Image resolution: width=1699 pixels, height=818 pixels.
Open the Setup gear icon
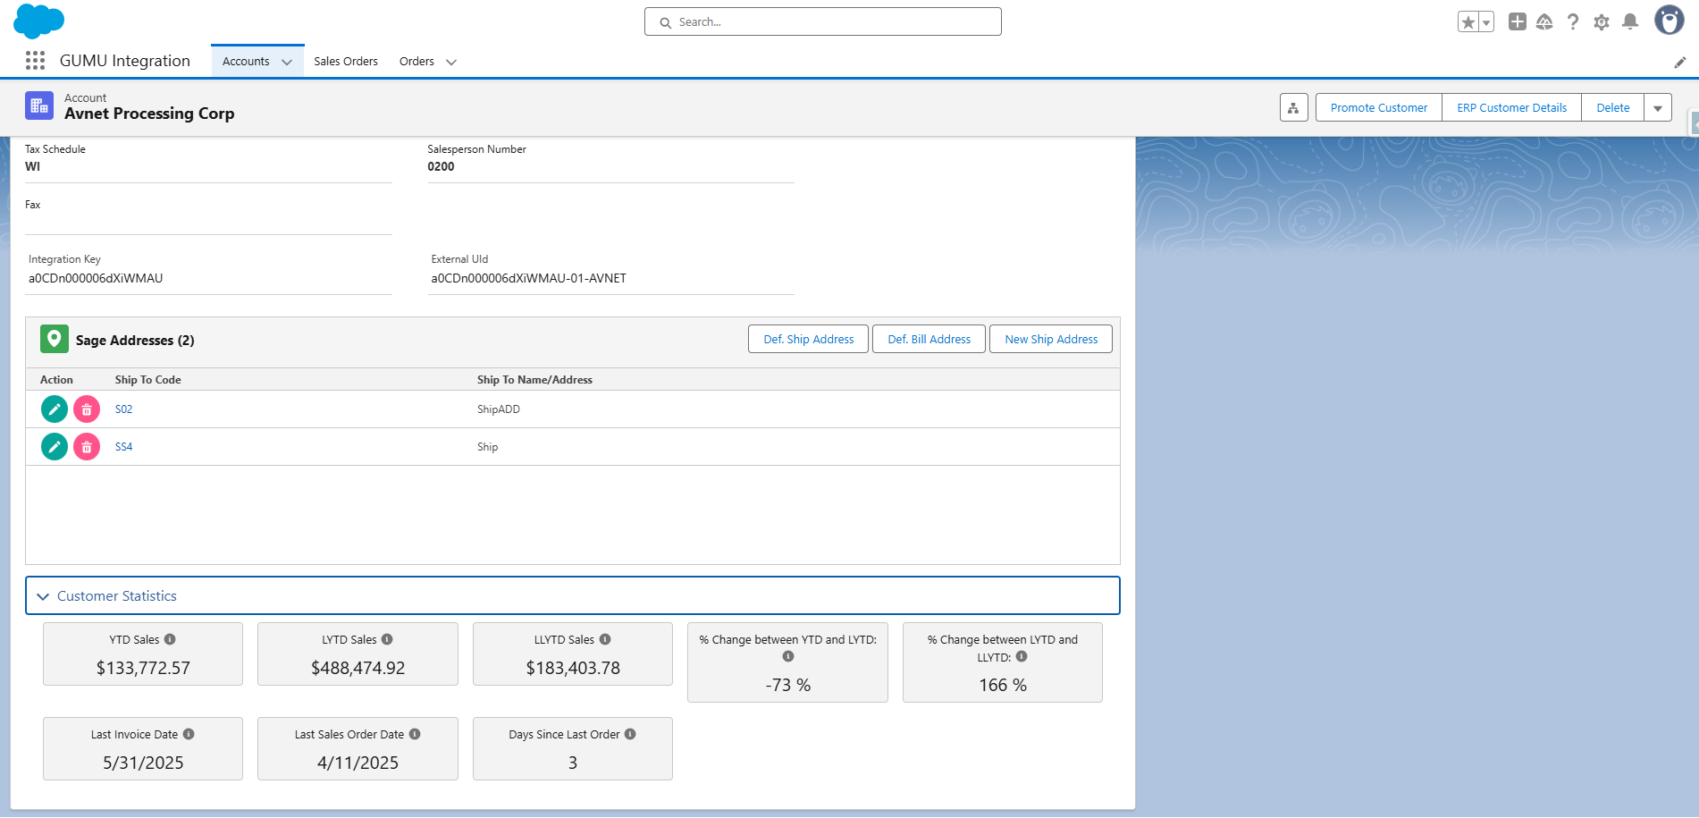[1602, 21]
